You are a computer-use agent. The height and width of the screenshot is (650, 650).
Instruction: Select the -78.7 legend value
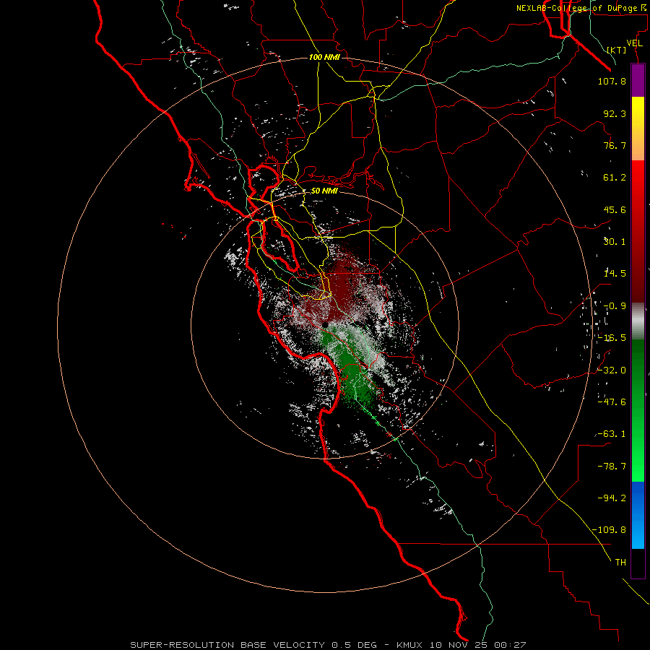(612, 467)
